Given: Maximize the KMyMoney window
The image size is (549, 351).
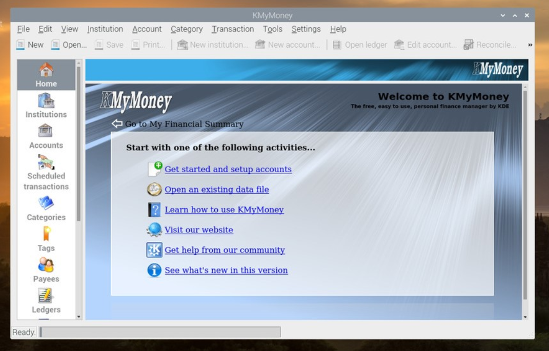Looking at the screenshot, I should tap(515, 15).
